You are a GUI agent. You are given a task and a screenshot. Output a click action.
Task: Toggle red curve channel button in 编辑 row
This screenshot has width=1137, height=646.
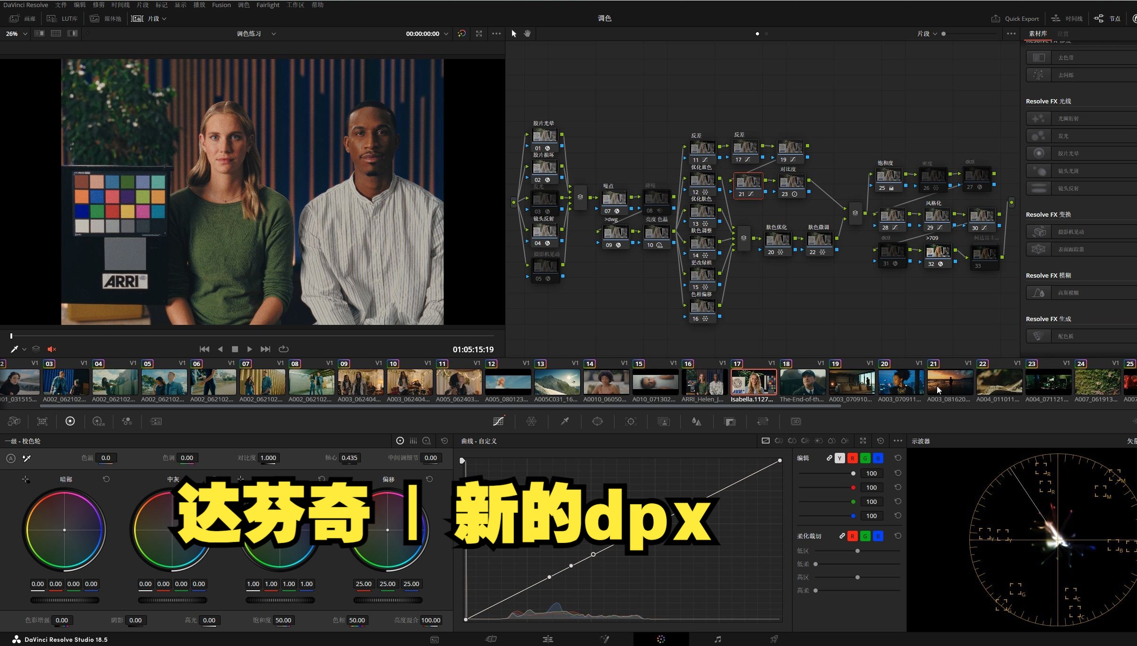[x=852, y=458]
